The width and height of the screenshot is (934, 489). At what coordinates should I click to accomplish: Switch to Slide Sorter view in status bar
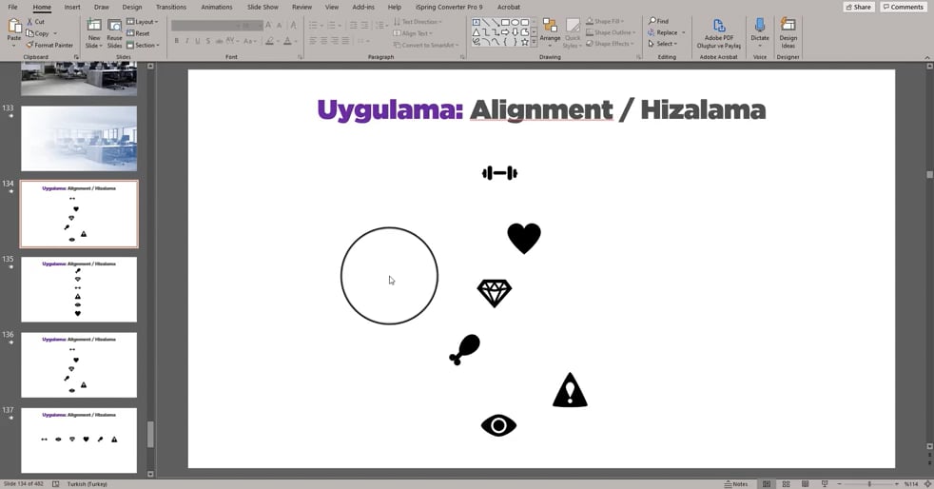[786, 484]
